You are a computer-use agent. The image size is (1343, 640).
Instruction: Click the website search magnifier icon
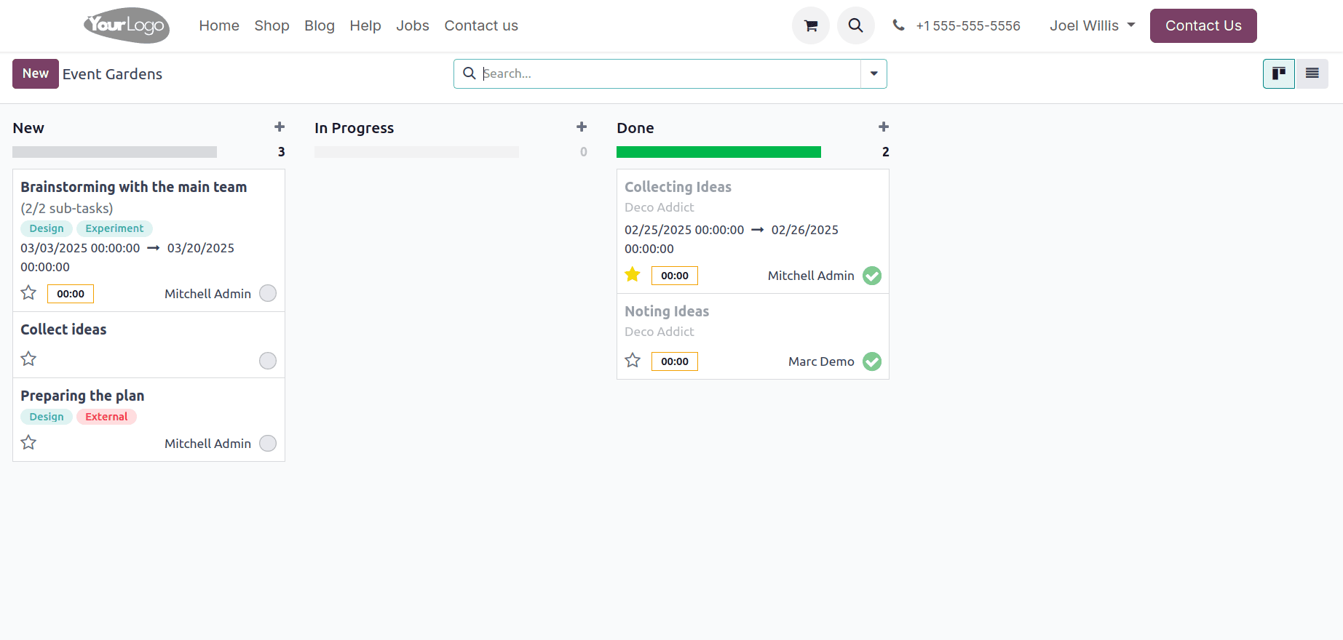click(x=855, y=25)
